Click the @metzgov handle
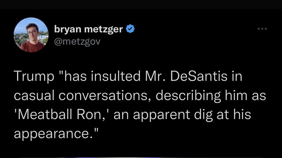The image size is (282, 158). [x=77, y=42]
